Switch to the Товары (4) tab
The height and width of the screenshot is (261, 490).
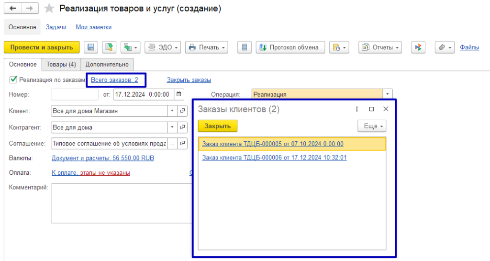61,65
